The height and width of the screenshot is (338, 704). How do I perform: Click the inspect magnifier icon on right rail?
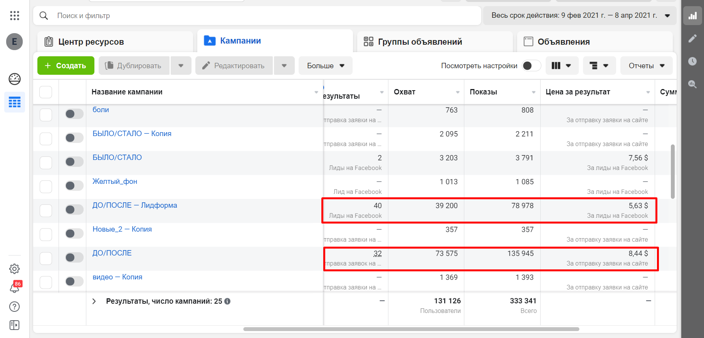(x=693, y=84)
